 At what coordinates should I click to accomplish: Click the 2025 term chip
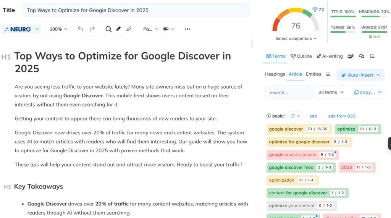pos(357,167)
